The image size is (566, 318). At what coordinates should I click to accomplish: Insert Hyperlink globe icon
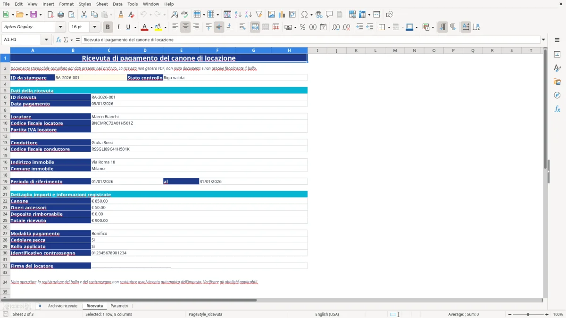pos(319,15)
